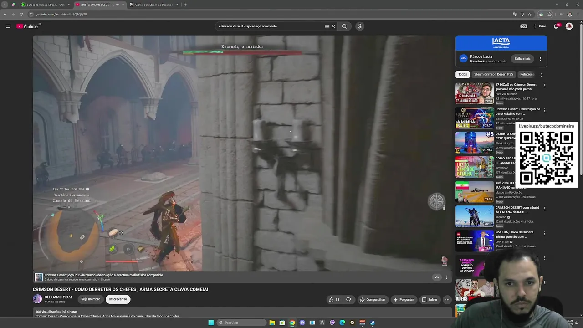The height and width of the screenshot is (328, 583).
Task: Switch to Gráficos de Steam browser tab
Action: (153, 5)
